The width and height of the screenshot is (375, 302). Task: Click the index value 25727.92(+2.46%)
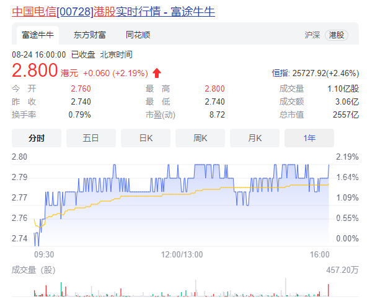[326, 73]
